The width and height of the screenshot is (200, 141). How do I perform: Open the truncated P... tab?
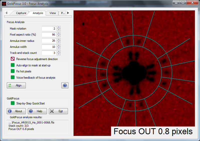click(x=63, y=13)
